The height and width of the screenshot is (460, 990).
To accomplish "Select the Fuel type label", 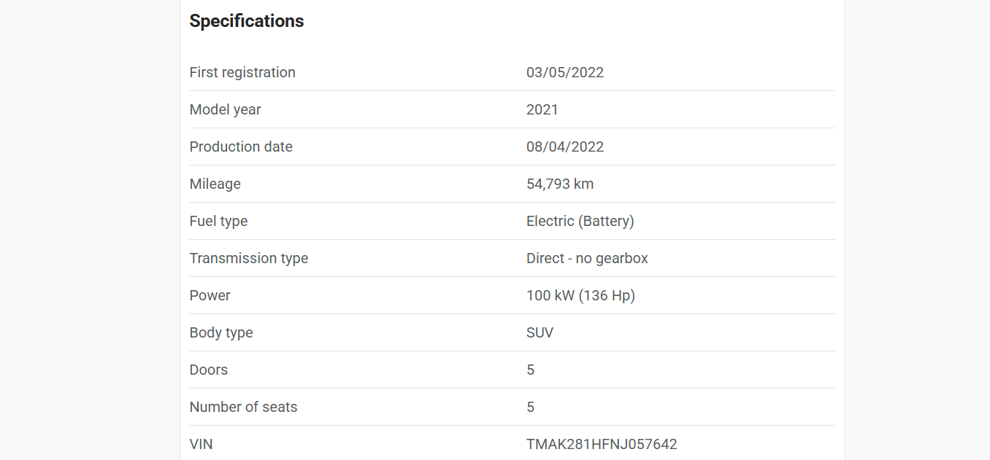I will pos(218,221).
